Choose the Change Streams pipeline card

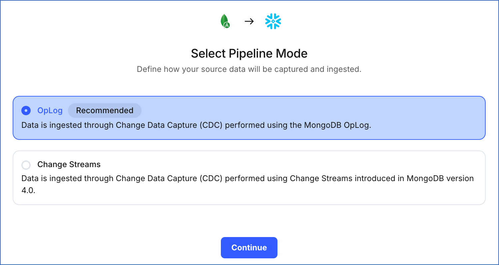click(249, 177)
